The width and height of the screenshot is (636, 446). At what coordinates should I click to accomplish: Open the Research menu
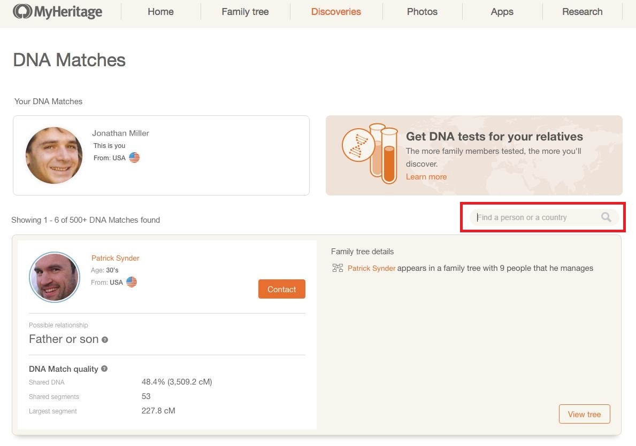pos(582,12)
